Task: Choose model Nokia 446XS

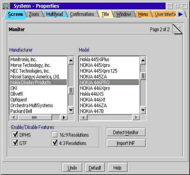Action: tap(109, 94)
